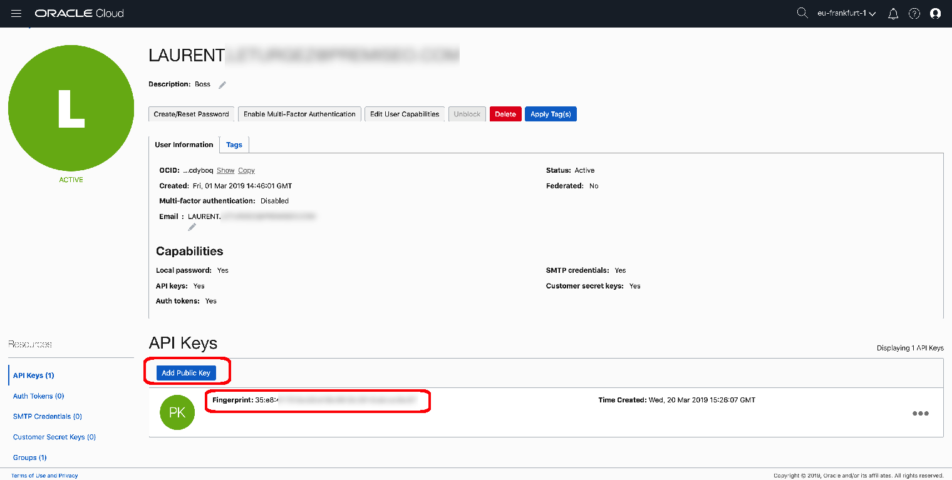Click the green PK key badge
The image size is (952, 480).
pos(177,413)
